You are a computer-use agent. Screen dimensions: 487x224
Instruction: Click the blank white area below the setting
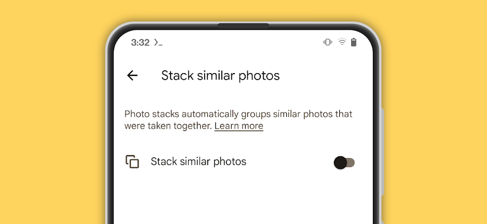click(x=243, y=200)
